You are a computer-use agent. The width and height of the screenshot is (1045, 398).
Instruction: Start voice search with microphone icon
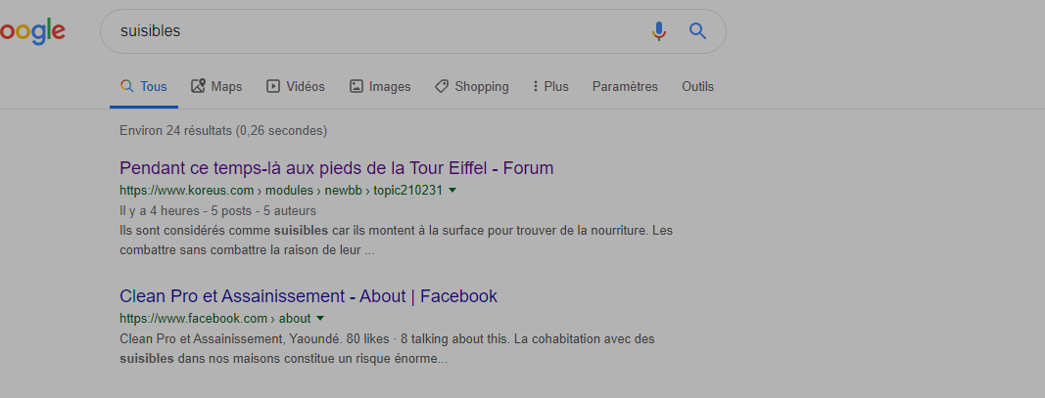pos(659,31)
